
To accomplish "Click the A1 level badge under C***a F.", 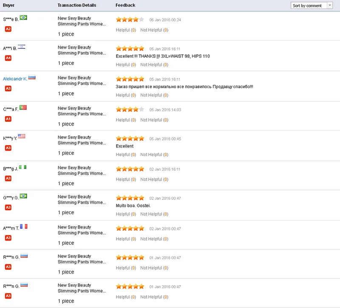I will [8, 119].
